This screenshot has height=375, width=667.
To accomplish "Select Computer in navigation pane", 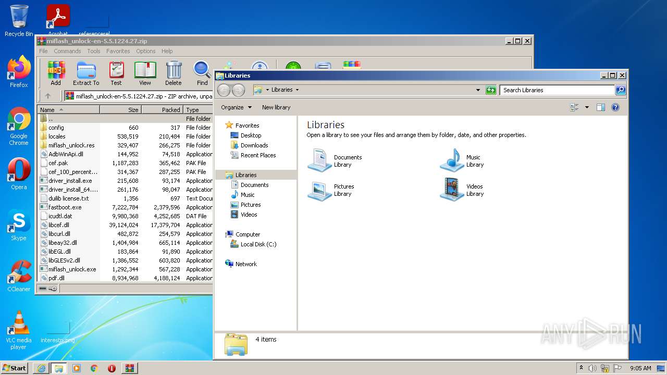I will pos(248,234).
